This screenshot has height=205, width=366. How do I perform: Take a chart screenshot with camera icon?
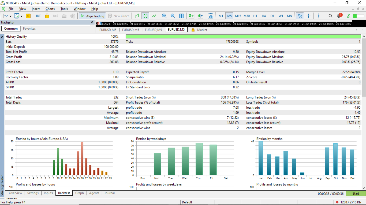tap(211, 16)
